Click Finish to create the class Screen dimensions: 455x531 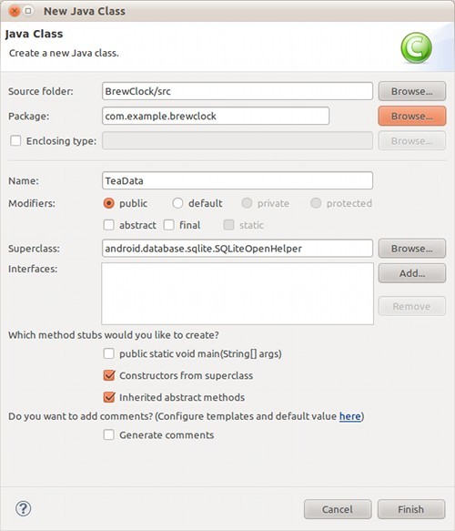411,509
